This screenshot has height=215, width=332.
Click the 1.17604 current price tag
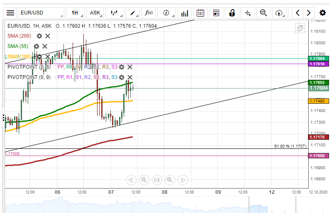[x=318, y=88]
